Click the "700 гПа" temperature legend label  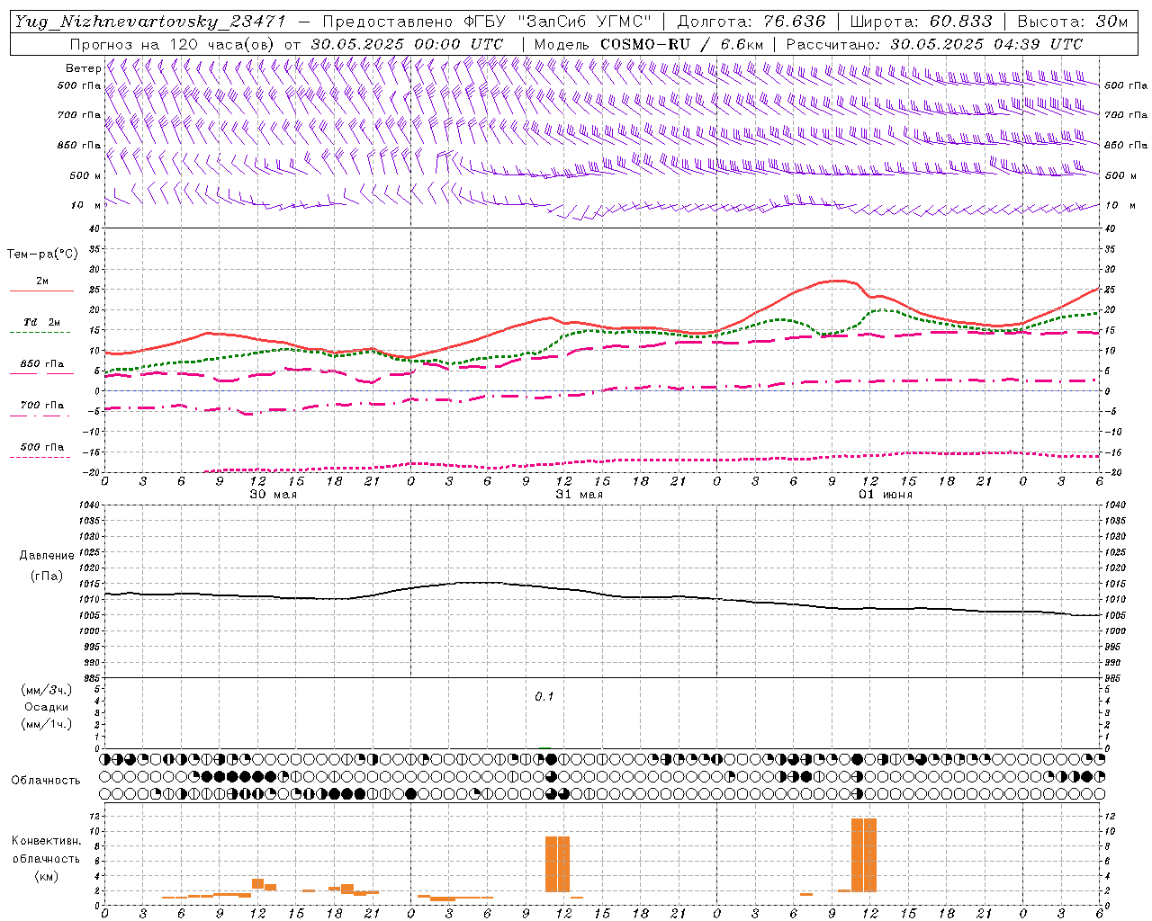click(42, 406)
